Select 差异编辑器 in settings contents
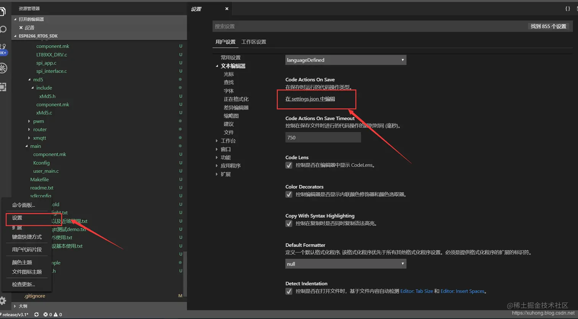 [x=236, y=108]
